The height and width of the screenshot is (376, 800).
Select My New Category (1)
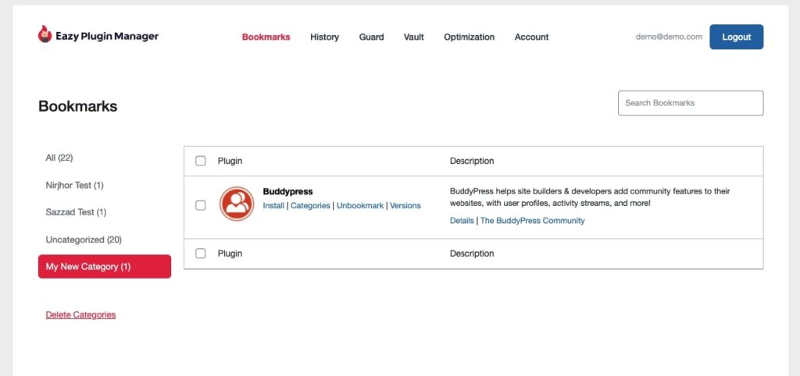tap(105, 267)
